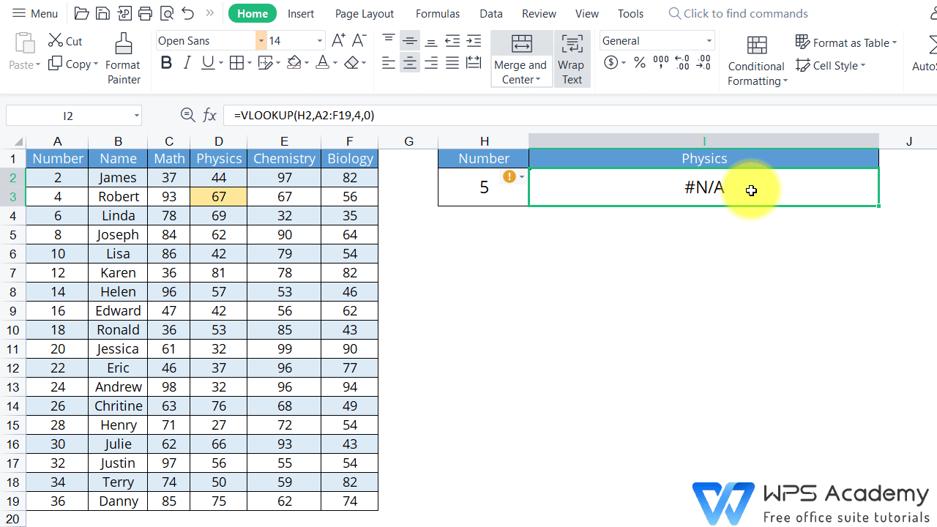
Task: Expand the error warning options next to H2
Action: pyautogui.click(x=520, y=176)
